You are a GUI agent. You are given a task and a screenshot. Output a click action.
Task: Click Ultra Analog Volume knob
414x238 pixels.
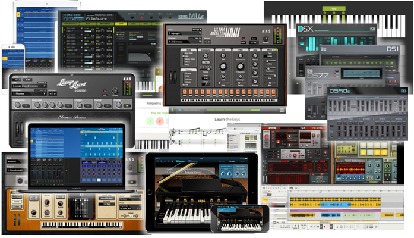click(x=266, y=39)
